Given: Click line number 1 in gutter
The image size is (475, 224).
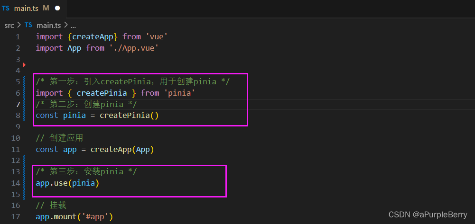Looking at the screenshot, I should pyautogui.click(x=18, y=37).
